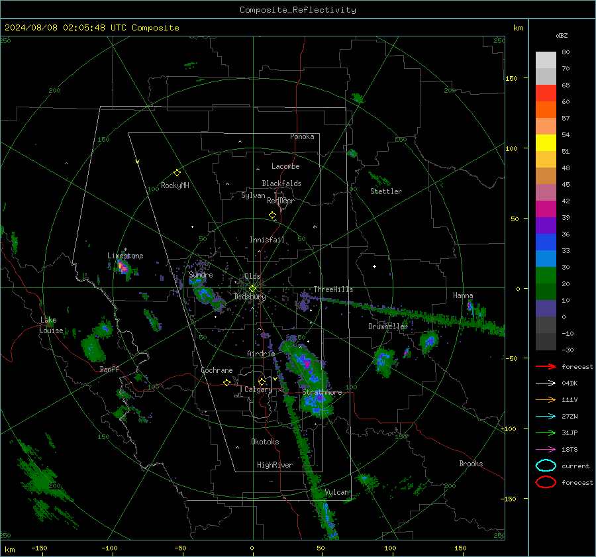The width and height of the screenshot is (596, 557).
Task: Click the Vulcan city label
Action: (337, 492)
